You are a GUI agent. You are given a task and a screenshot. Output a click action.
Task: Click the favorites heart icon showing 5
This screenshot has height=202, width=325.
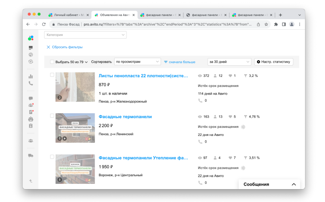tap(230, 117)
